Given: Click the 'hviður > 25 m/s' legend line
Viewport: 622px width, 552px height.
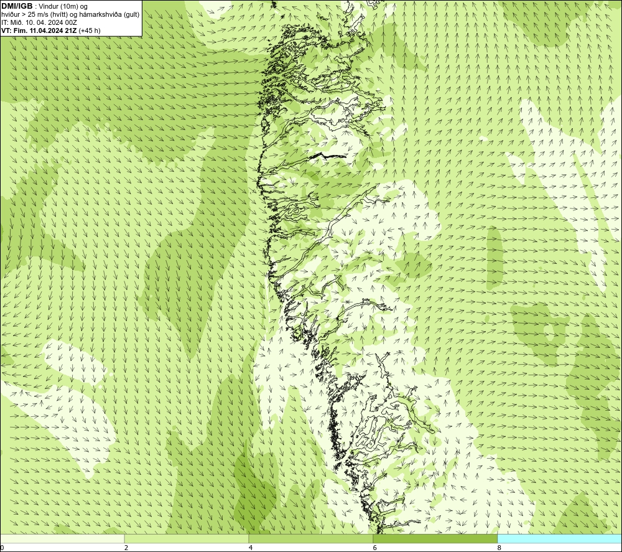Looking at the screenshot, I should tap(70, 14).
